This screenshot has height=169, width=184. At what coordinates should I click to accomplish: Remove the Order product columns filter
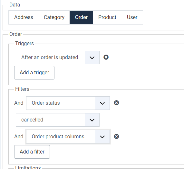pyautogui.click(x=116, y=136)
